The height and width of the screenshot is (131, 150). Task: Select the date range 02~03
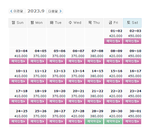pyautogui.click(x=135, y=31)
